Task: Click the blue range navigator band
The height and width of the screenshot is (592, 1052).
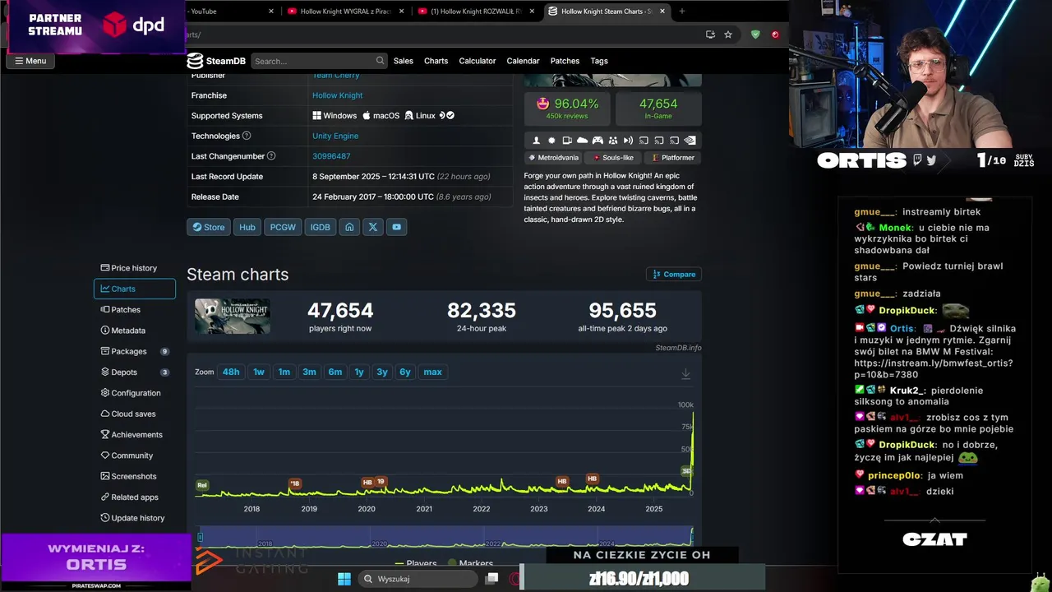Action: [445, 536]
